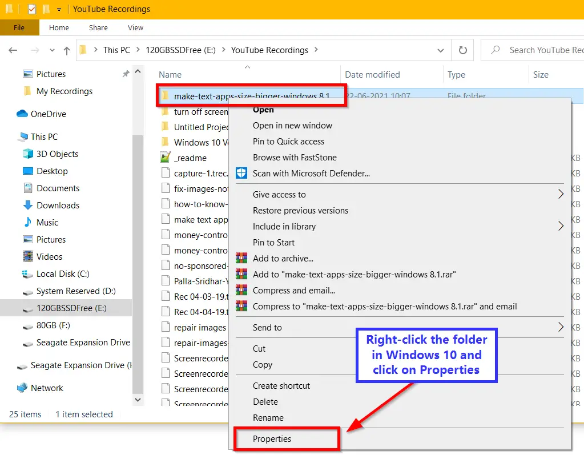Open 80GB (F:) drive
Image resolution: width=584 pixels, height=455 pixels.
[x=53, y=325]
